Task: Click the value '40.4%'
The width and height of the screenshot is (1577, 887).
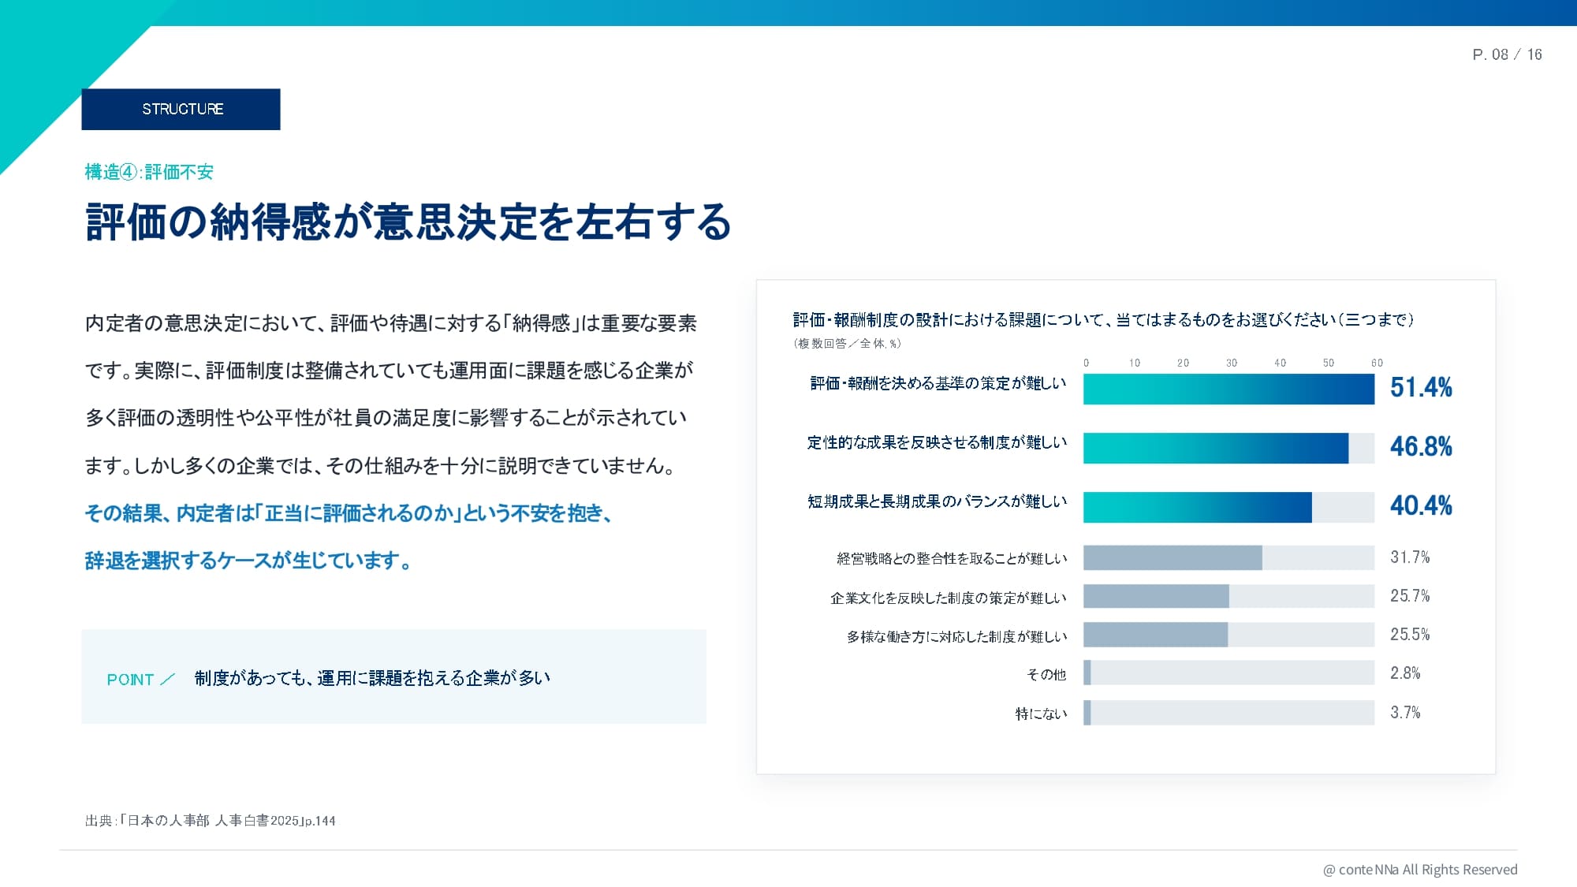Action: (1421, 505)
